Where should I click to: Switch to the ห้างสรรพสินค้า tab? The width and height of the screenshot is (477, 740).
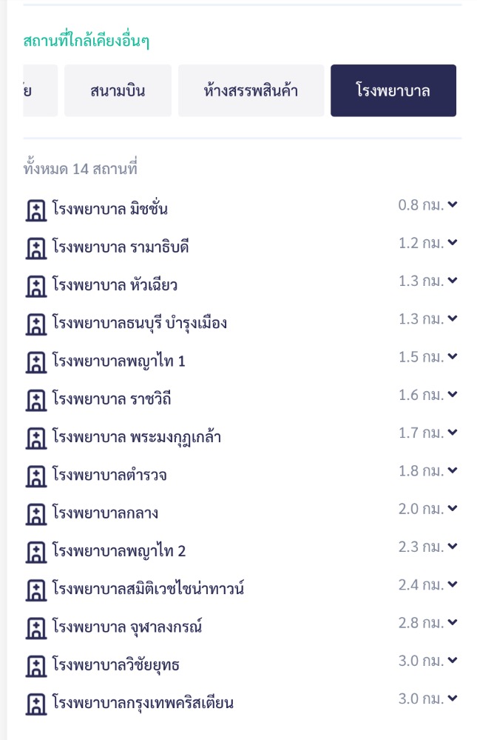251,91
